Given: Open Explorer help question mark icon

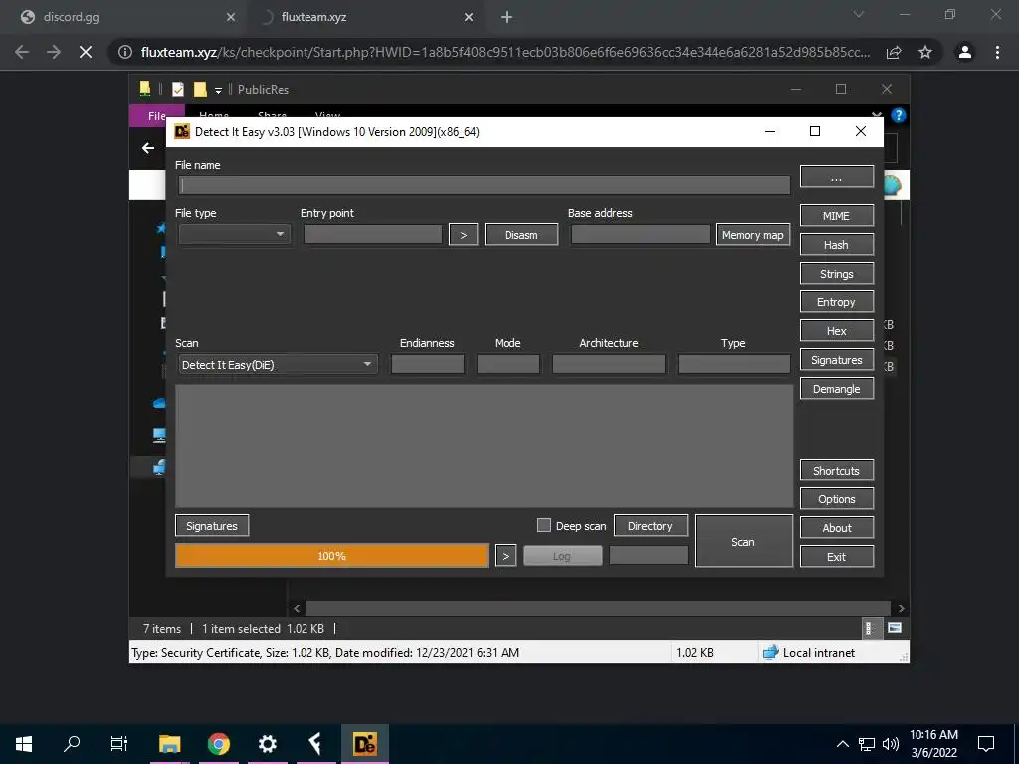Looking at the screenshot, I should 899,115.
